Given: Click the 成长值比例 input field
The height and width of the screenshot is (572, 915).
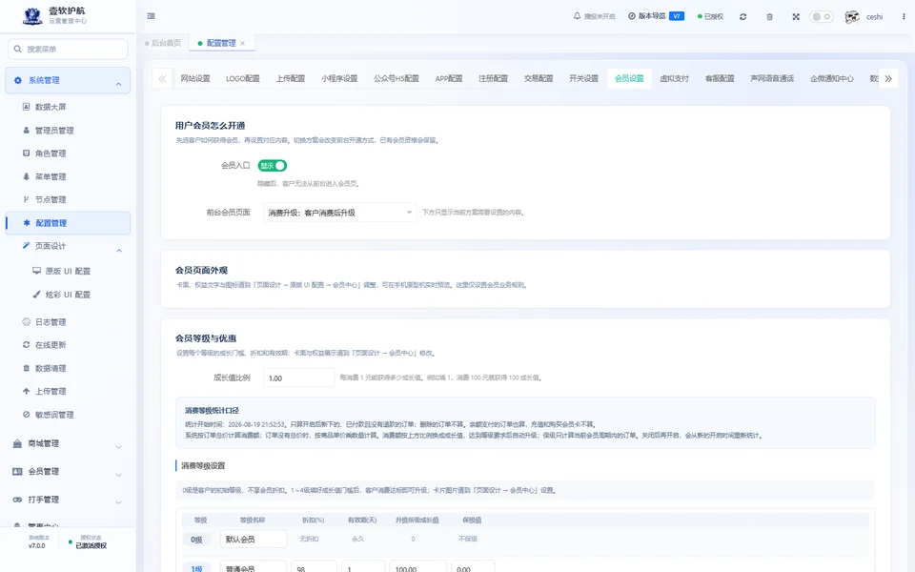Looking at the screenshot, I should (298, 378).
